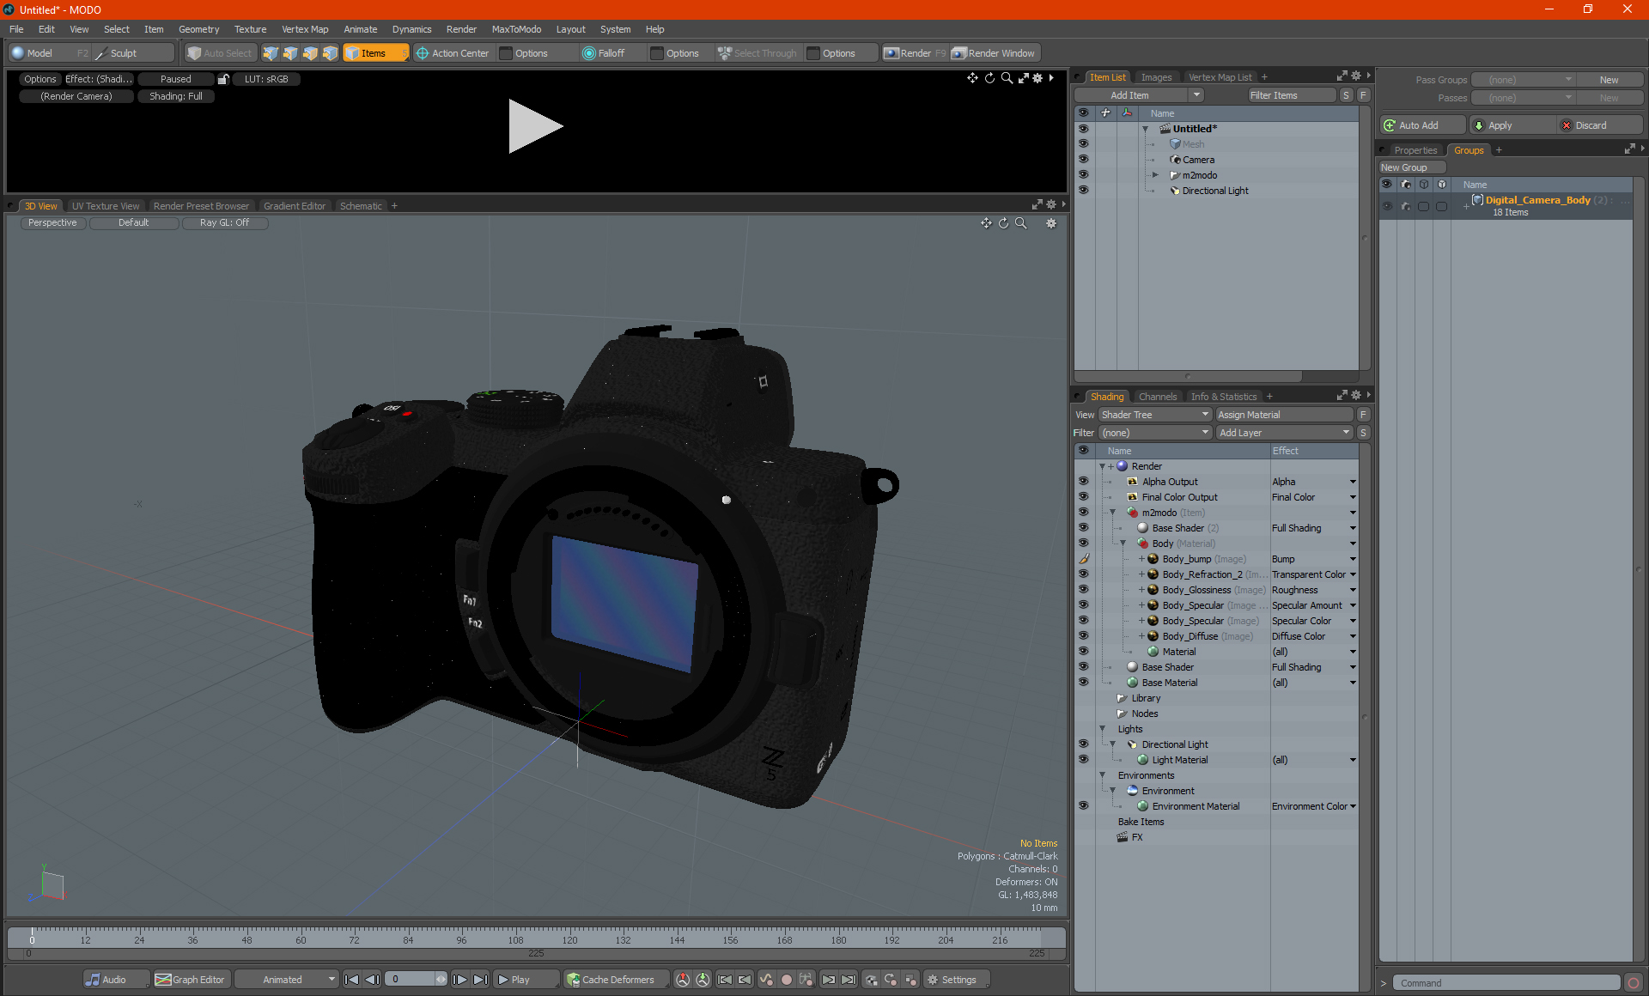Viewport: 1649px width, 996px height.
Task: Collapse the Untitled* scene tree
Action: [1145, 129]
